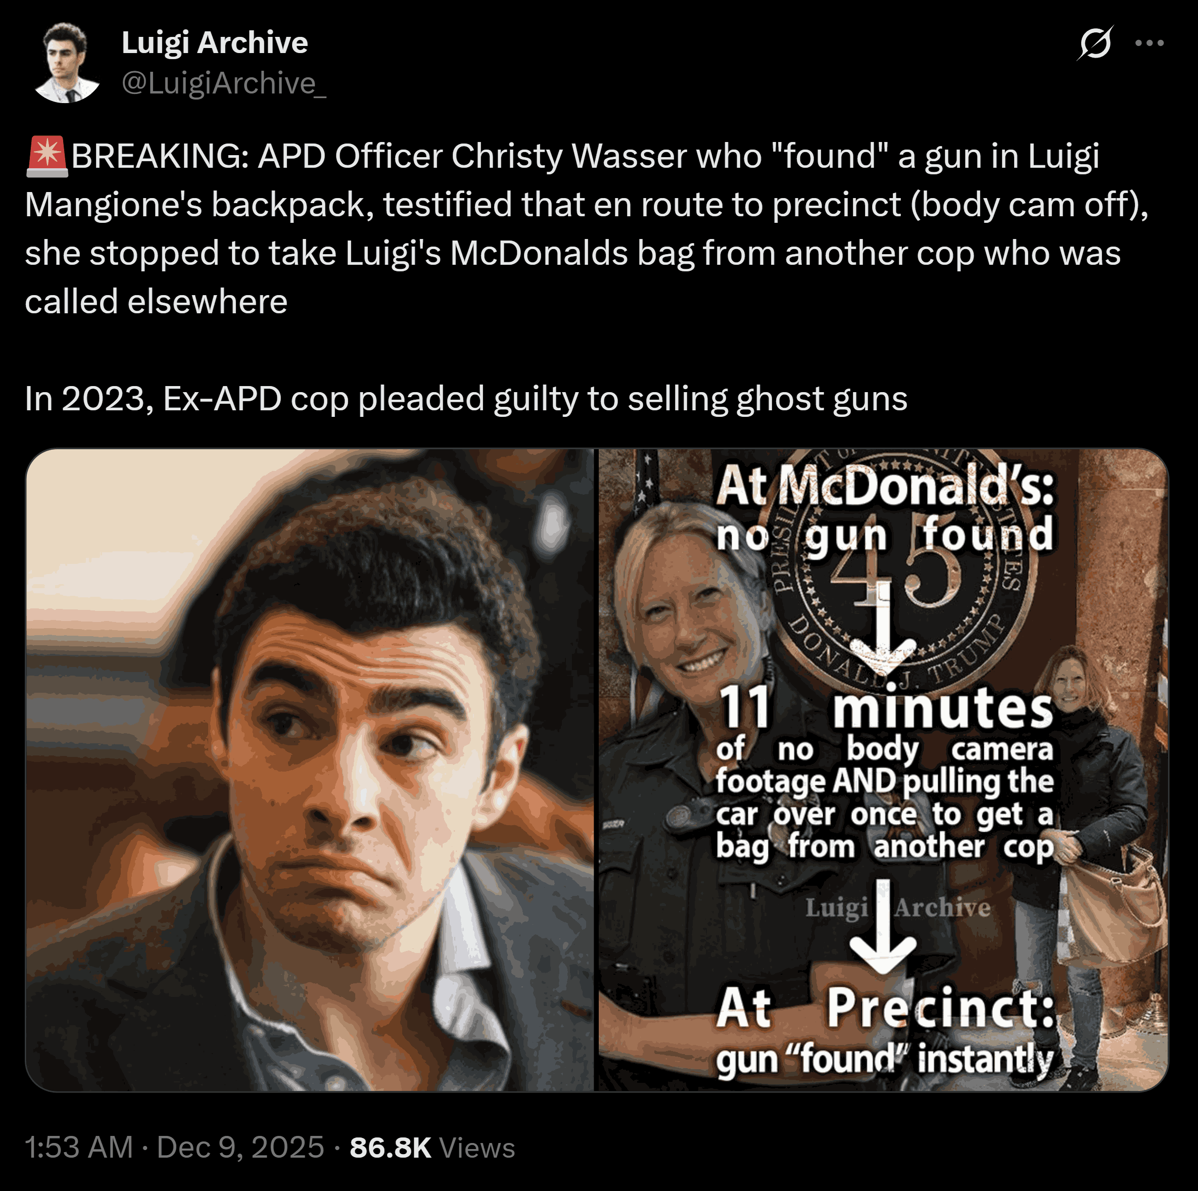Click the Dec 9, 2025 date
Screen dimensions: 1198x1191
[x=240, y=1147]
